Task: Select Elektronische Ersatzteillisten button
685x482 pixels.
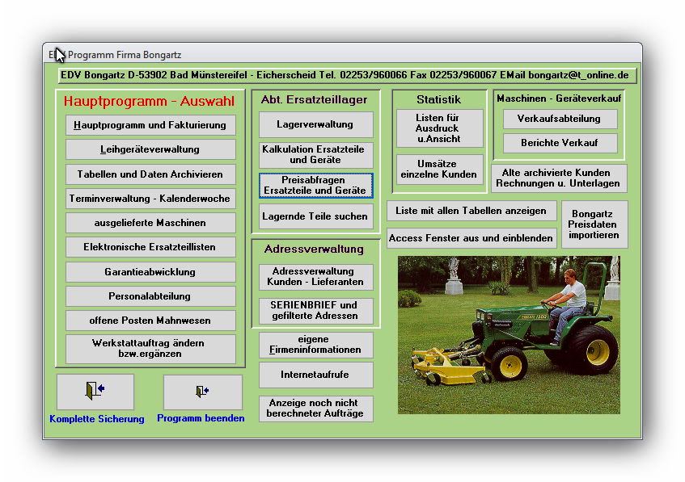Action: click(x=151, y=247)
